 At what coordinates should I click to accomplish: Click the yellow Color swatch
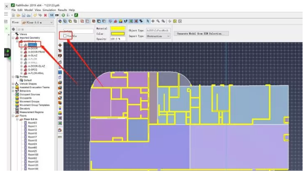(x=118, y=34)
